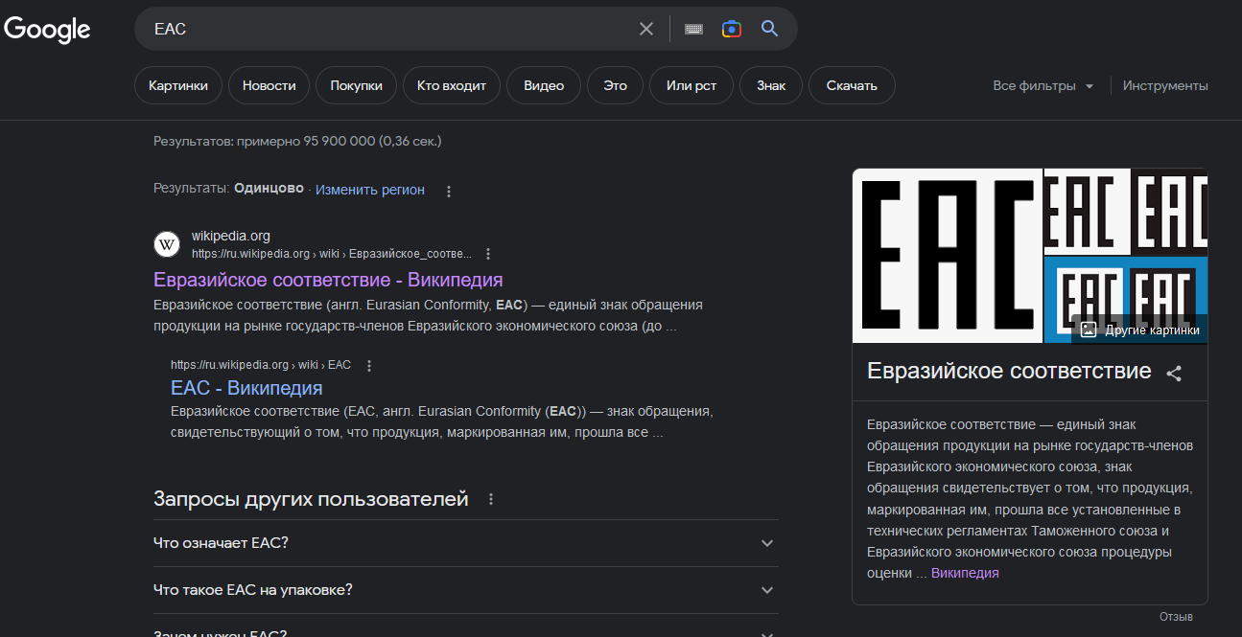Click the Google logo
1242x637 pixels.
click(x=47, y=30)
